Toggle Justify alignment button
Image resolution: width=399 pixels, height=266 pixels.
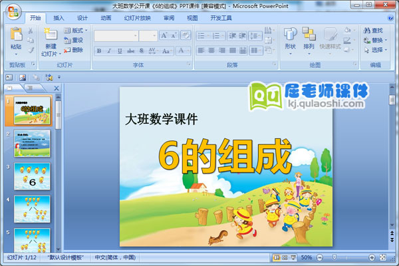point(233,51)
